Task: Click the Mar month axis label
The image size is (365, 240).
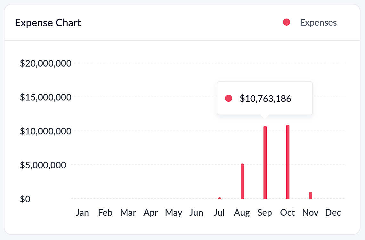Action: coord(128,213)
